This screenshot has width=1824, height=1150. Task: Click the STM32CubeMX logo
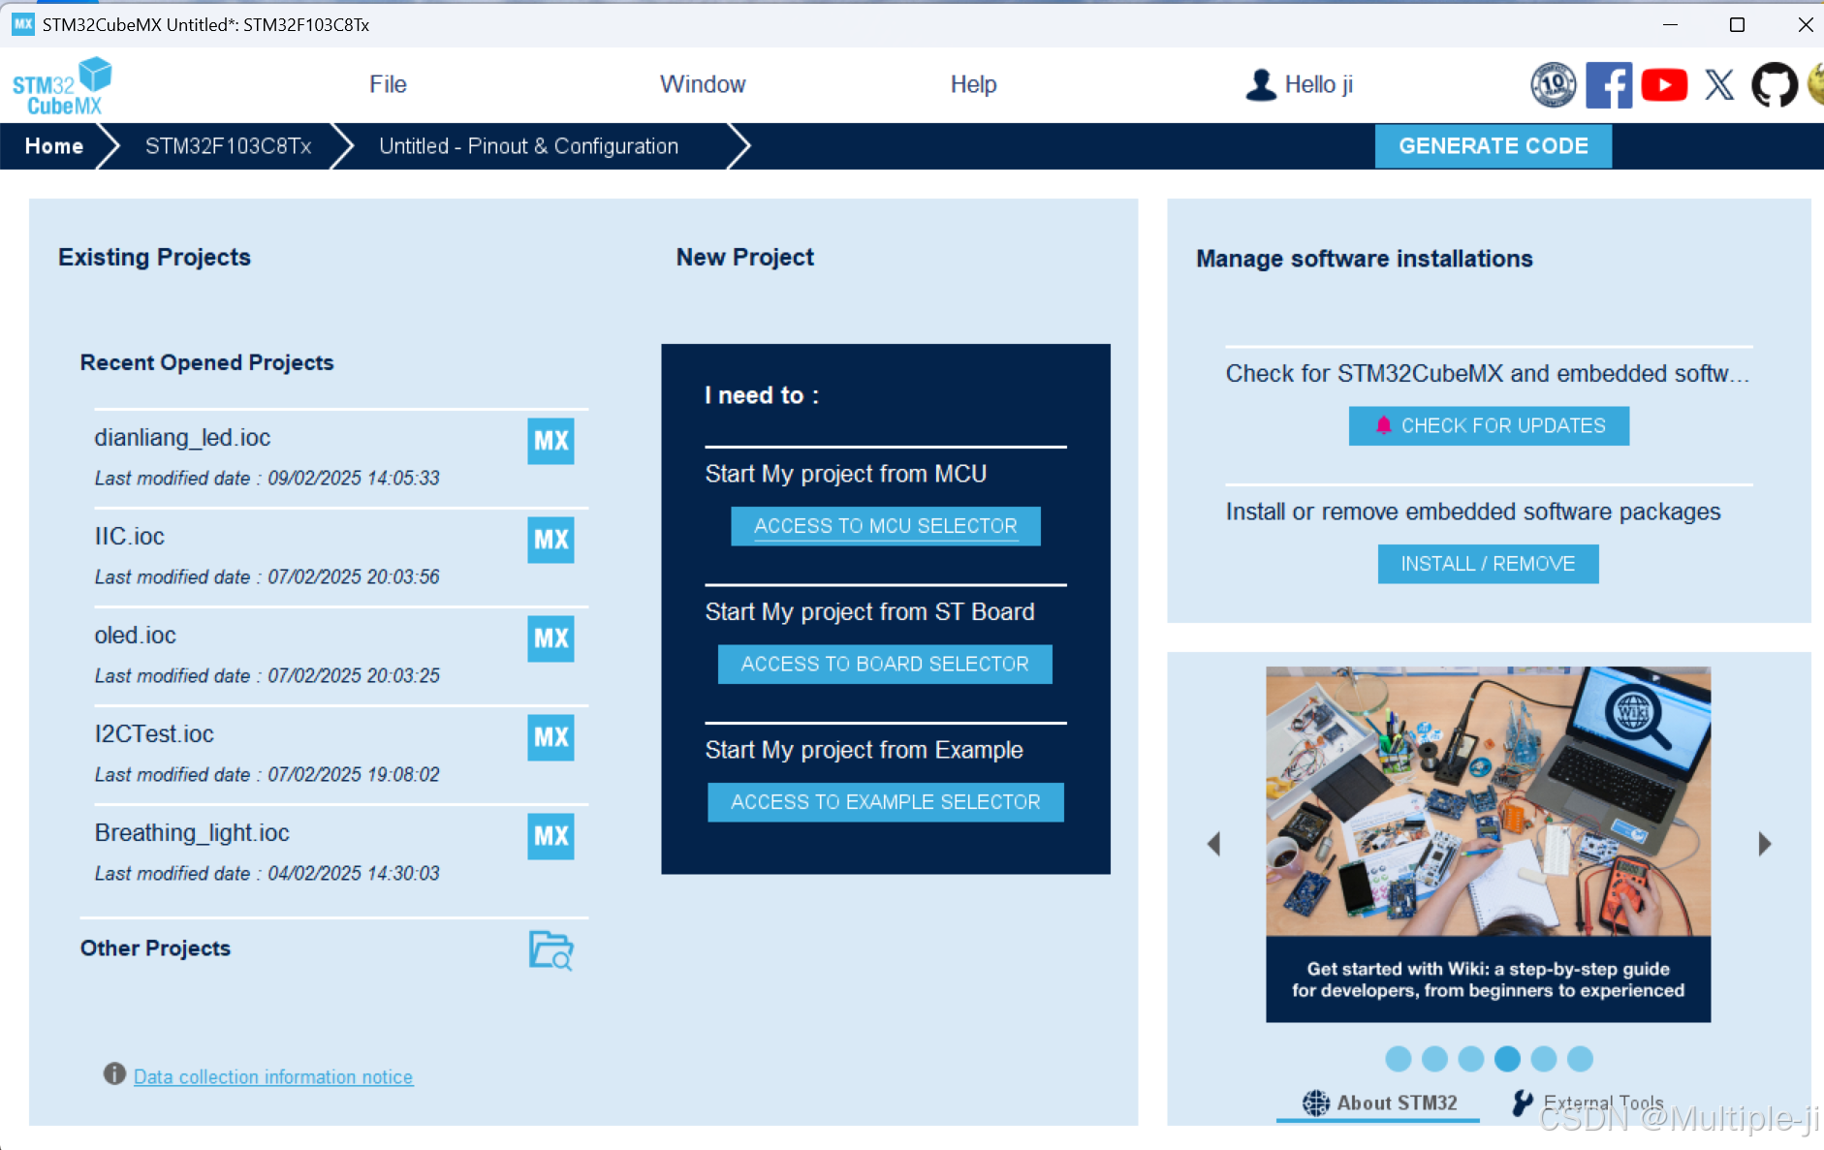62,85
